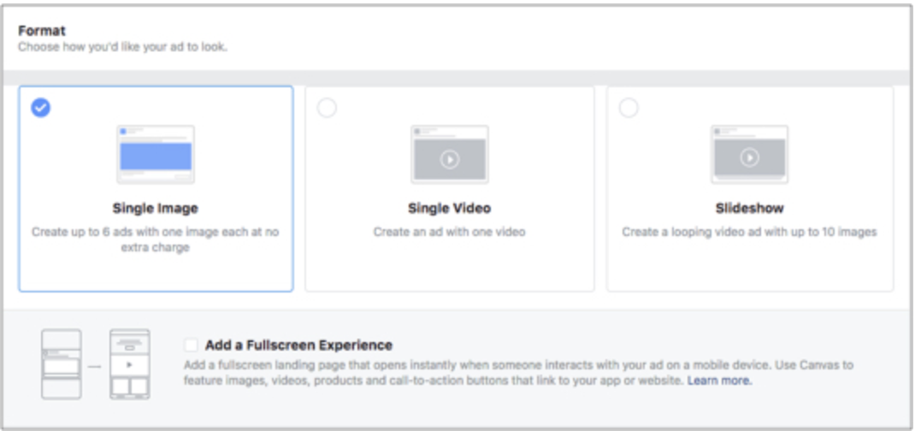
Task: Click play symbol inside Slideshow thumbnail
Action: [749, 158]
